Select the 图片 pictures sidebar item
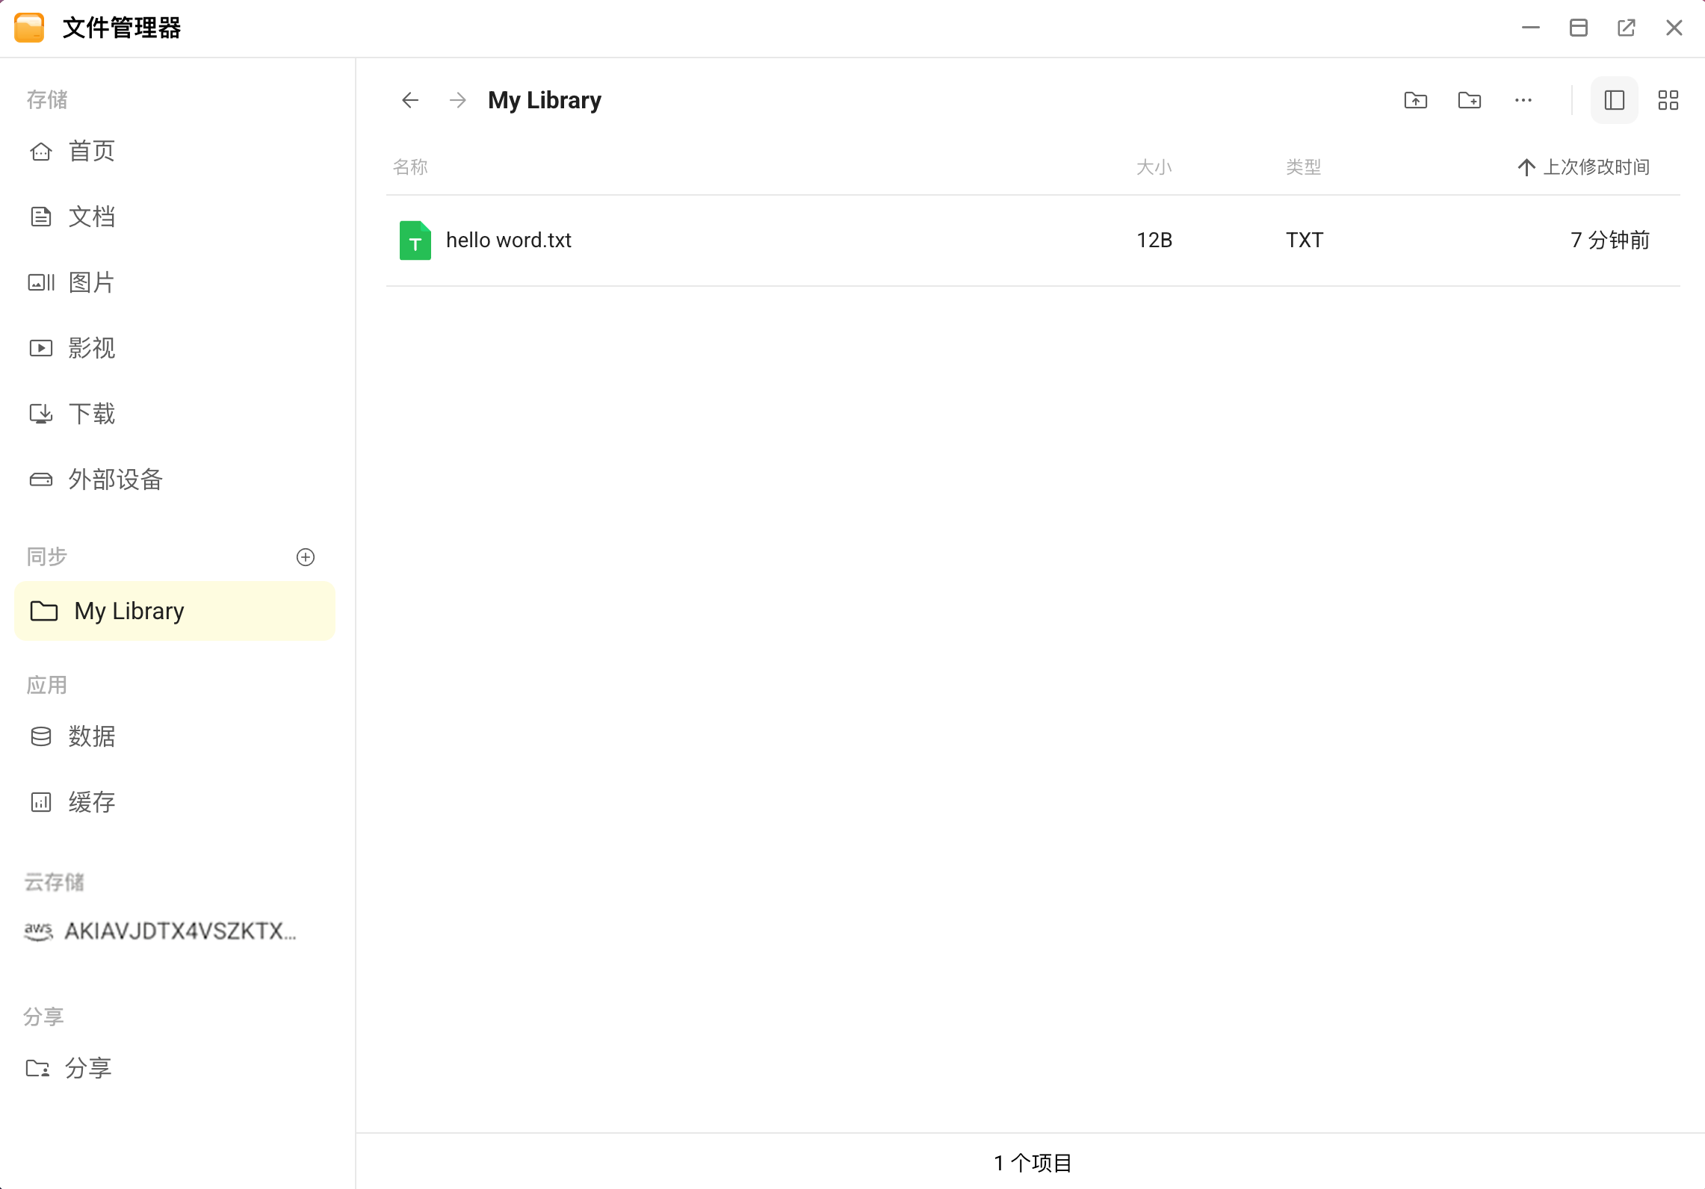1705x1189 pixels. [x=91, y=283]
